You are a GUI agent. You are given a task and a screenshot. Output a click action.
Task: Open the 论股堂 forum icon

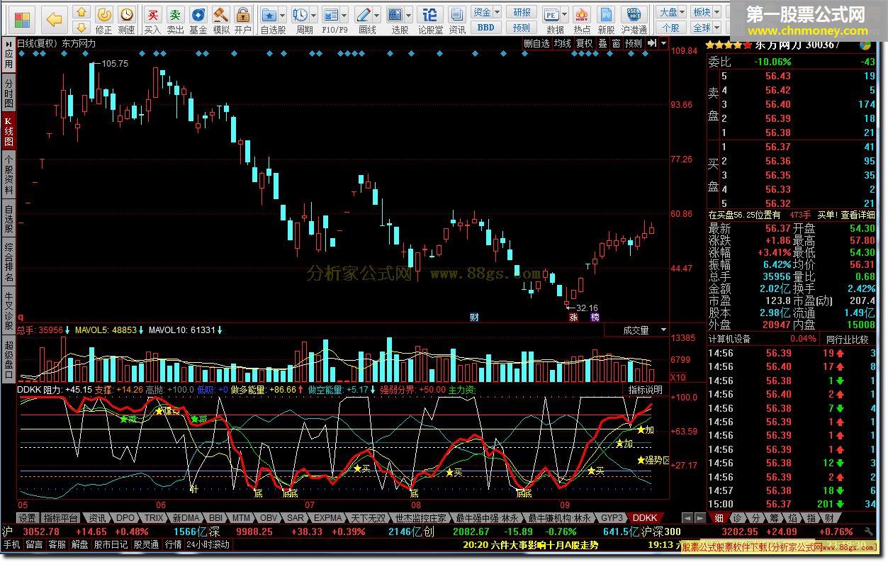[x=429, y=19]
